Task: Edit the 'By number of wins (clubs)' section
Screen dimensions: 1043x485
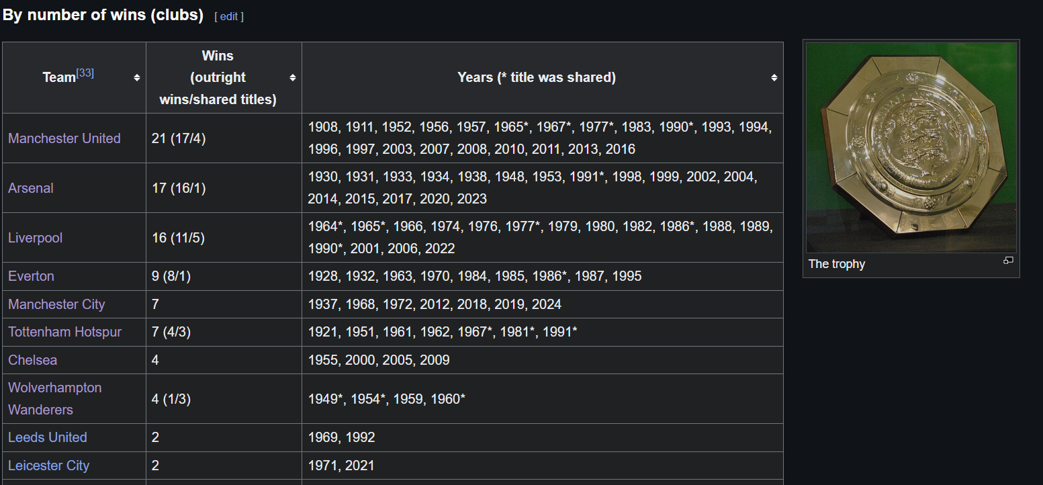Action: click(x=228, y=16)
